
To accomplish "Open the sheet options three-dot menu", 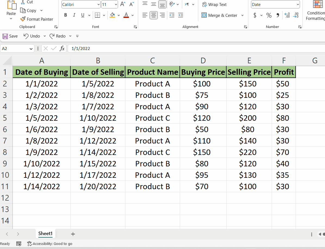I will coord(311,234).
